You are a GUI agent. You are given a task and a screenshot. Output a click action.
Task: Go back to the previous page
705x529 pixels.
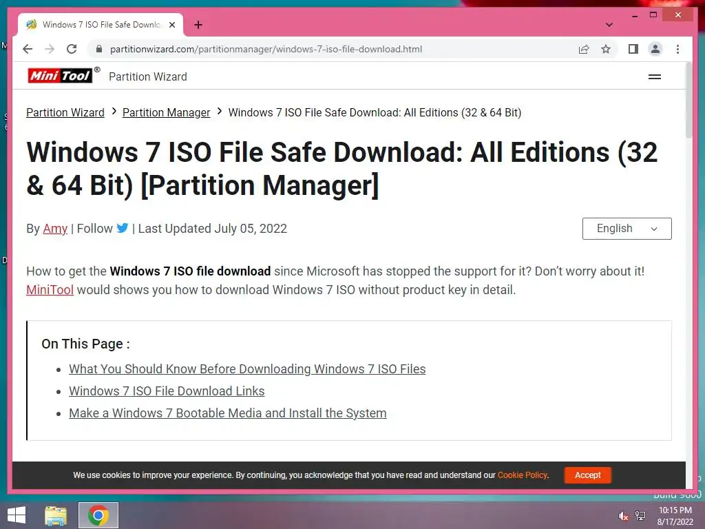(28, 49)
